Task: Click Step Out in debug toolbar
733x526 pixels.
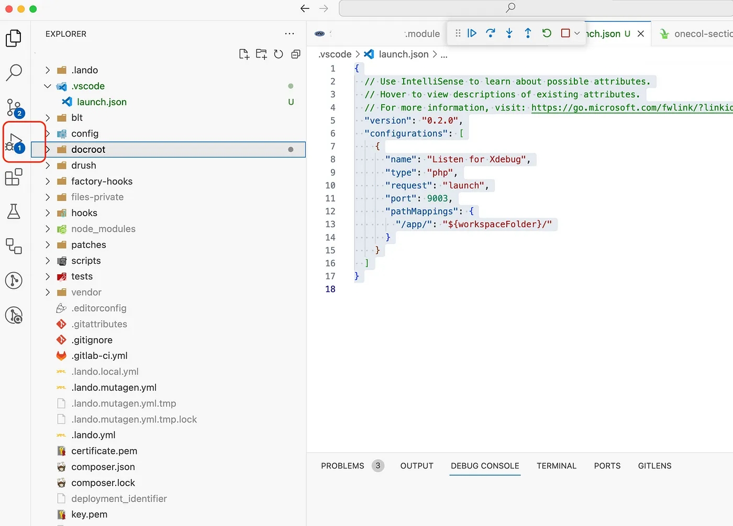Action: (x=528, y=33)
